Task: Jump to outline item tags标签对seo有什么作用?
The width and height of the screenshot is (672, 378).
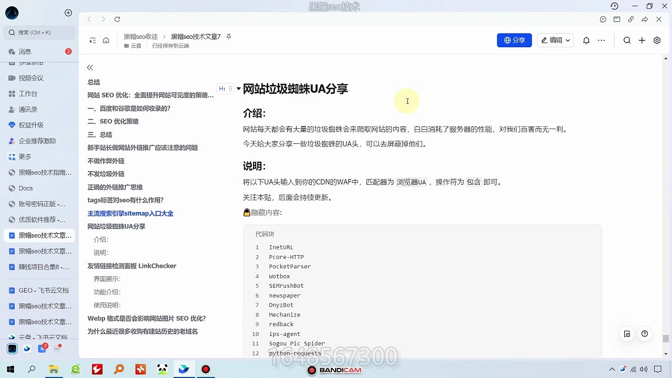Action: pos(125,200)
